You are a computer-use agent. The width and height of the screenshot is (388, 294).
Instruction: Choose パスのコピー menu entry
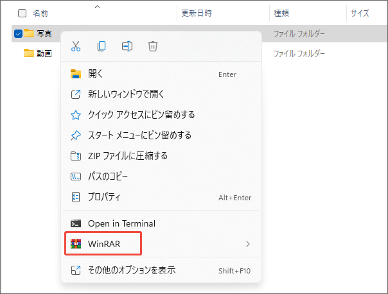(x=161, y=177)
